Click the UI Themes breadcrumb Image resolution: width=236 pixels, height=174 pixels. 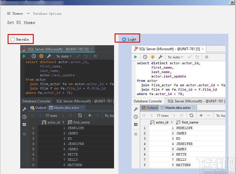pyautogui.click(x=15, y=13)
